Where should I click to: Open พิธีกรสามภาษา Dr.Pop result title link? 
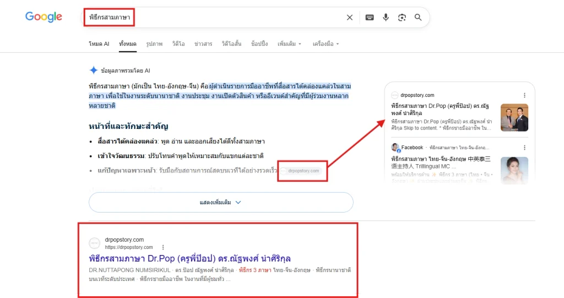189,258
